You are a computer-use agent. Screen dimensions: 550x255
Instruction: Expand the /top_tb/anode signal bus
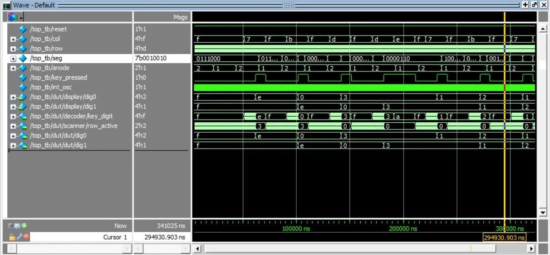[13, 68]
